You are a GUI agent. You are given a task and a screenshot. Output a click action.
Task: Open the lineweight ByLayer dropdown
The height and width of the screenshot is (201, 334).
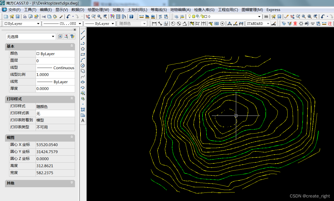[x=112, y=24]
